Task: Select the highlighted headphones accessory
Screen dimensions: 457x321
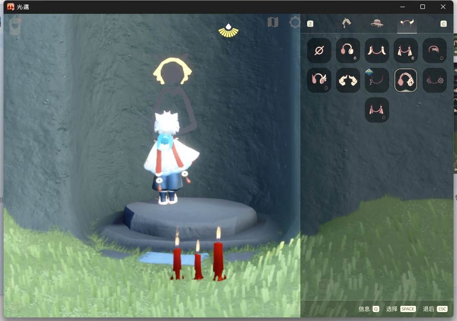Action: [405, 80]
